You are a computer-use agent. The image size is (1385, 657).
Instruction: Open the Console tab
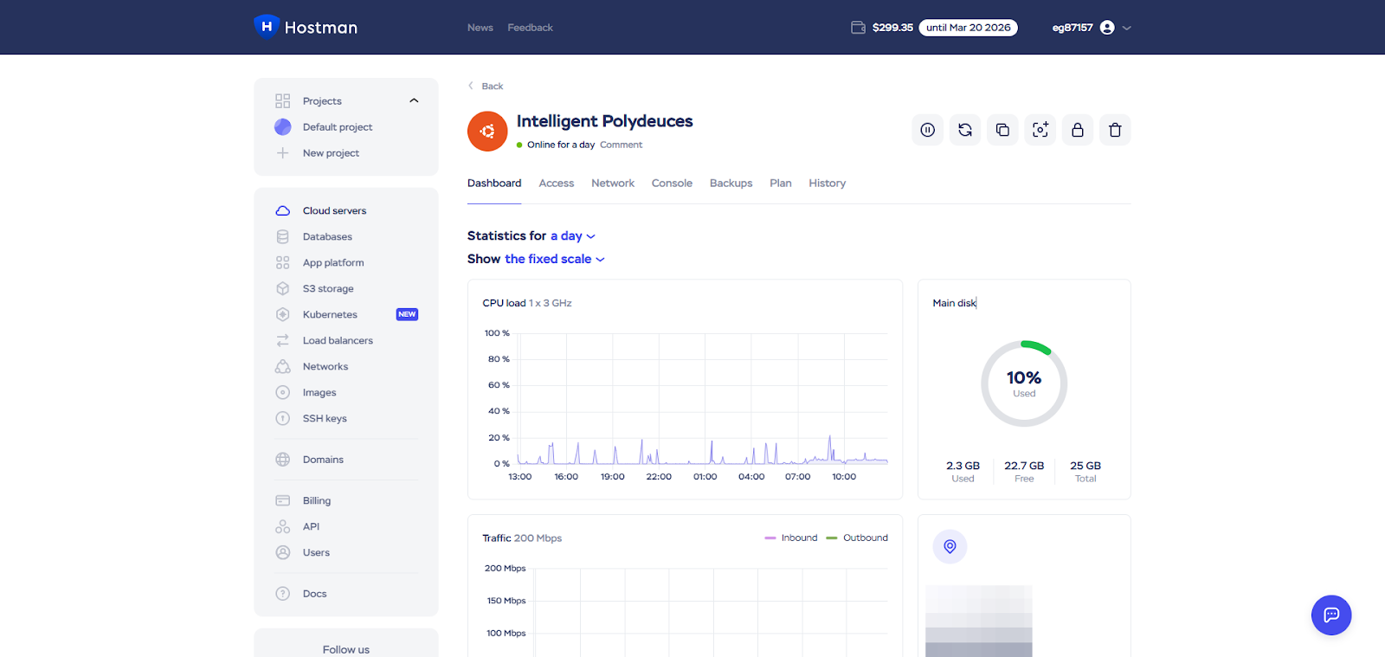coord(672,184)
